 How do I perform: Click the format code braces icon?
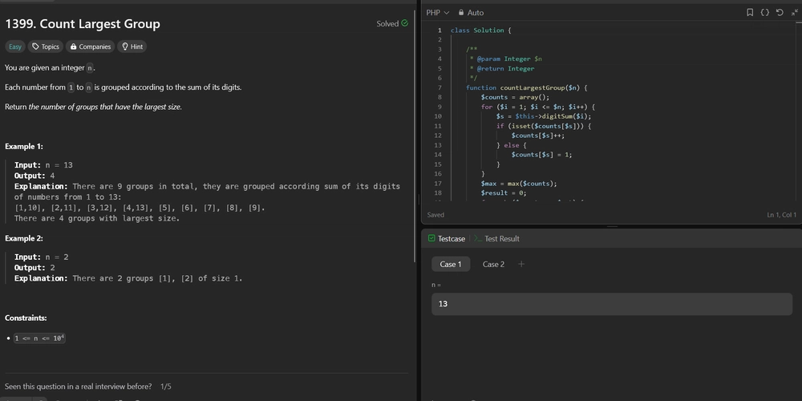coord(764,12)
